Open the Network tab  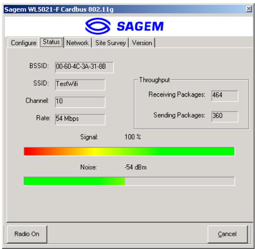pyautogui.click(x=77, y=43)
